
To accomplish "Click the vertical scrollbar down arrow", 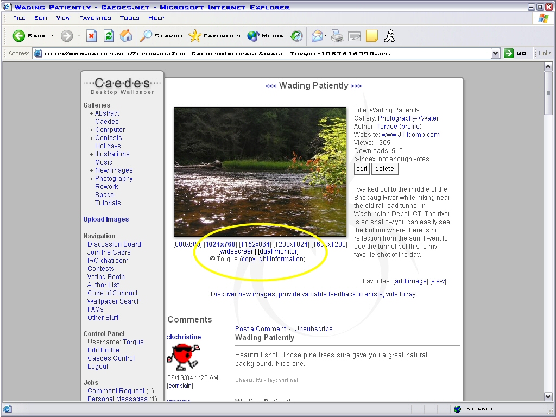I will coord(548,397).
